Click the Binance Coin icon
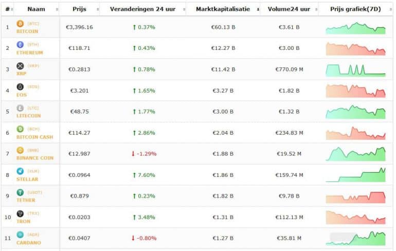 click(x=20, y=150)
